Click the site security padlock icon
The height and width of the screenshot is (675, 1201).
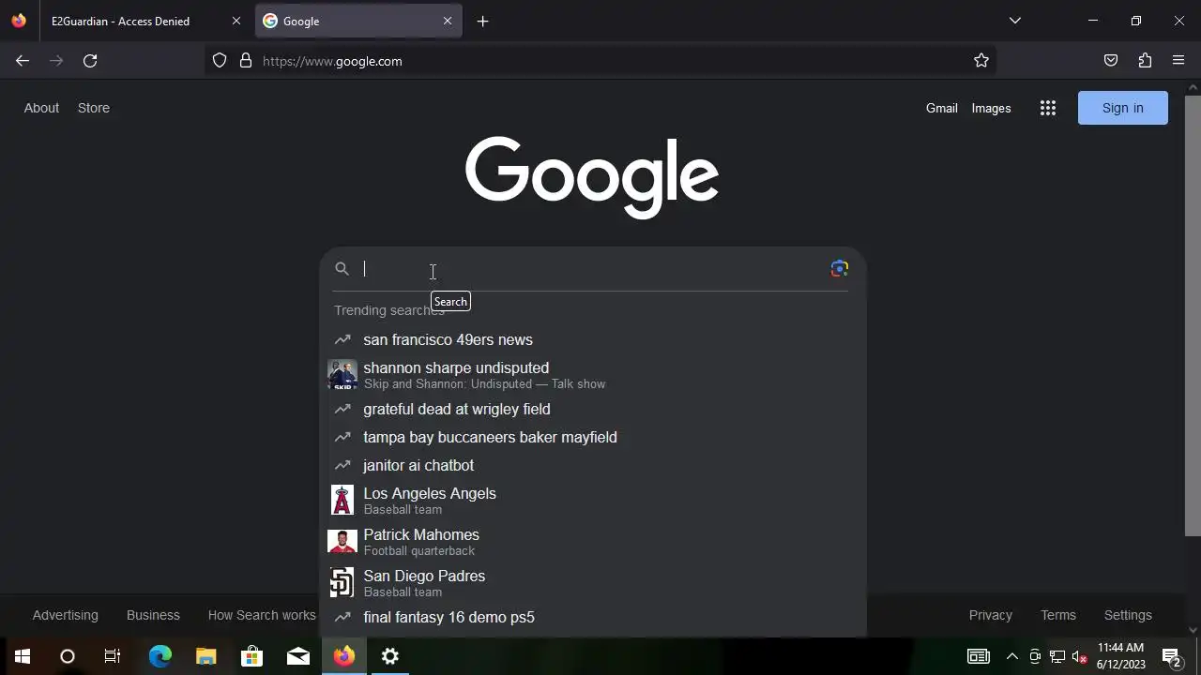point(246,61)
